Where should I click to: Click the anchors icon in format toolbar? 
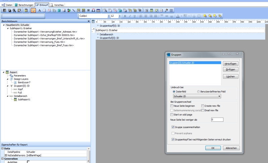click(194, 16)
